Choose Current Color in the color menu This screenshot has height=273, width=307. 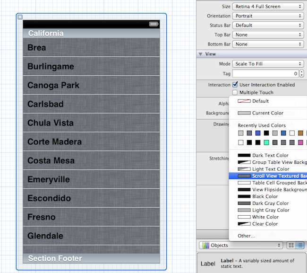[268, 113]
